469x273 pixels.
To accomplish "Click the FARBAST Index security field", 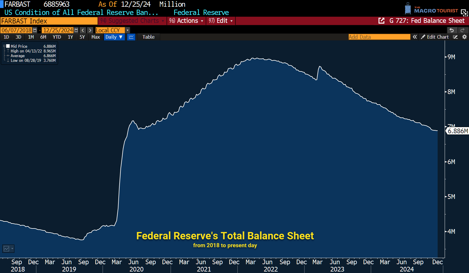I will (x=49, y=21).
